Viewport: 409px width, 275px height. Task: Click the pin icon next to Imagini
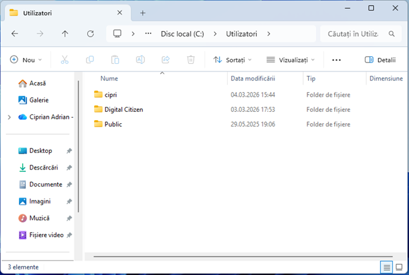[69, 202]
